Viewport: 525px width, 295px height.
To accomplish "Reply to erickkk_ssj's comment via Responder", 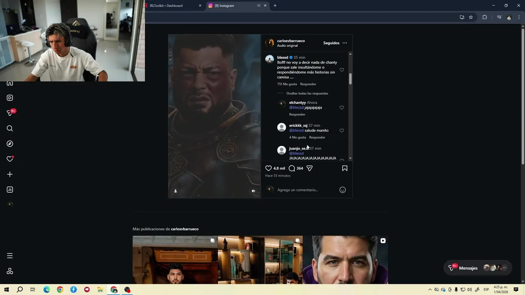I will pos(317,138).
